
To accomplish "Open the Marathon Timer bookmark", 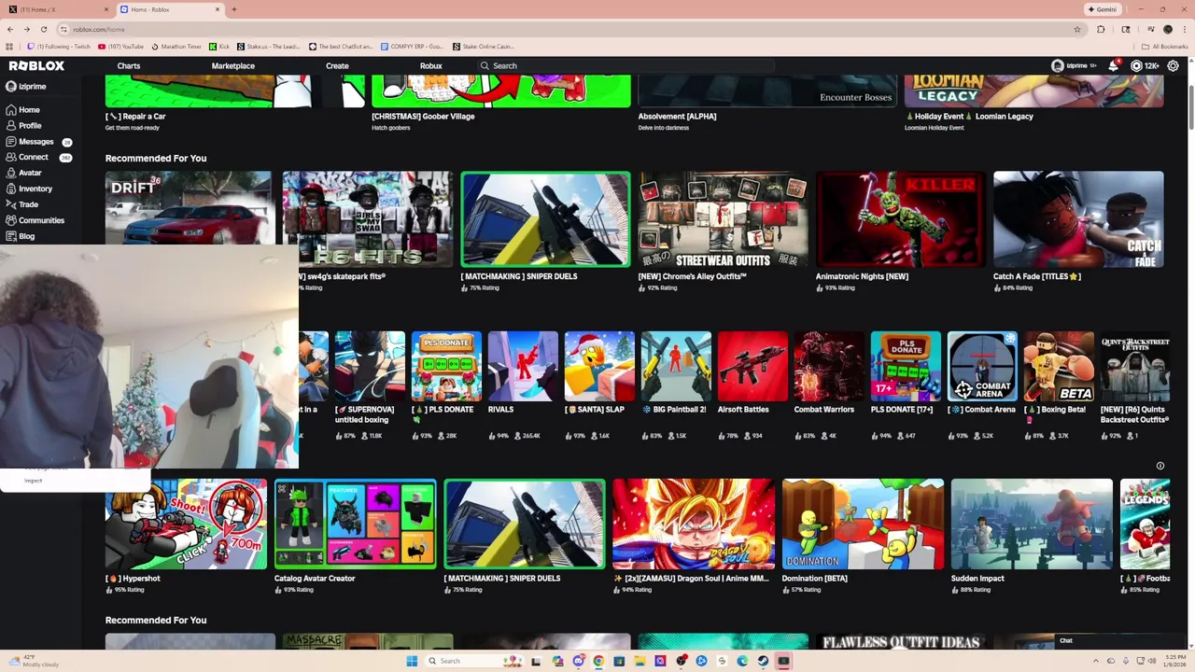I will (176, 46).
